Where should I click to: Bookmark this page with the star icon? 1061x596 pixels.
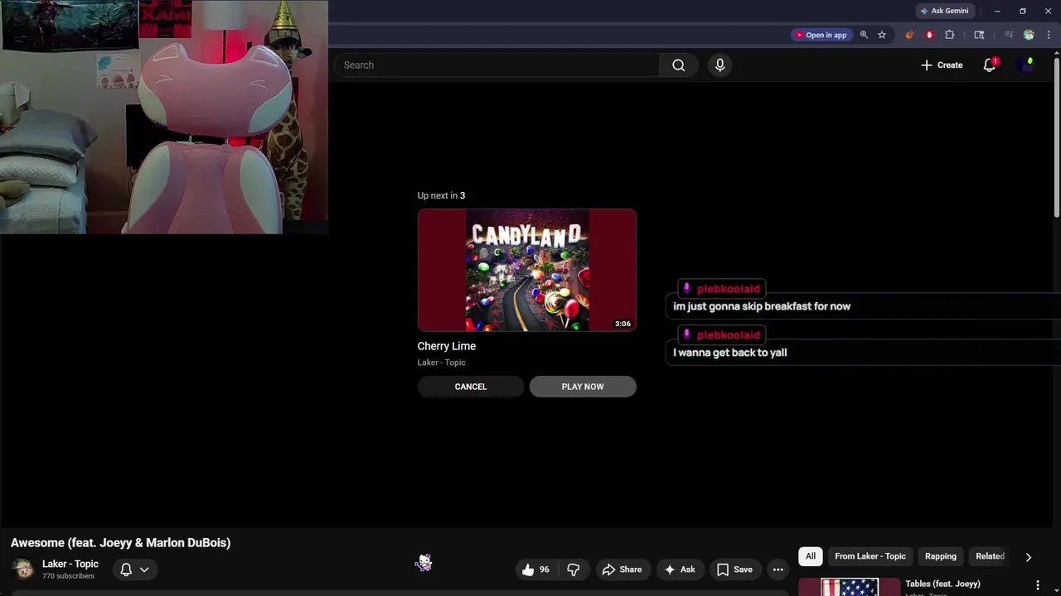coord(882,35)
